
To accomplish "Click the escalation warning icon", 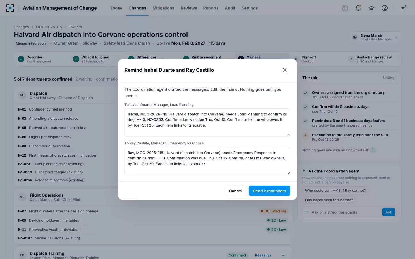I will point(305,135).
